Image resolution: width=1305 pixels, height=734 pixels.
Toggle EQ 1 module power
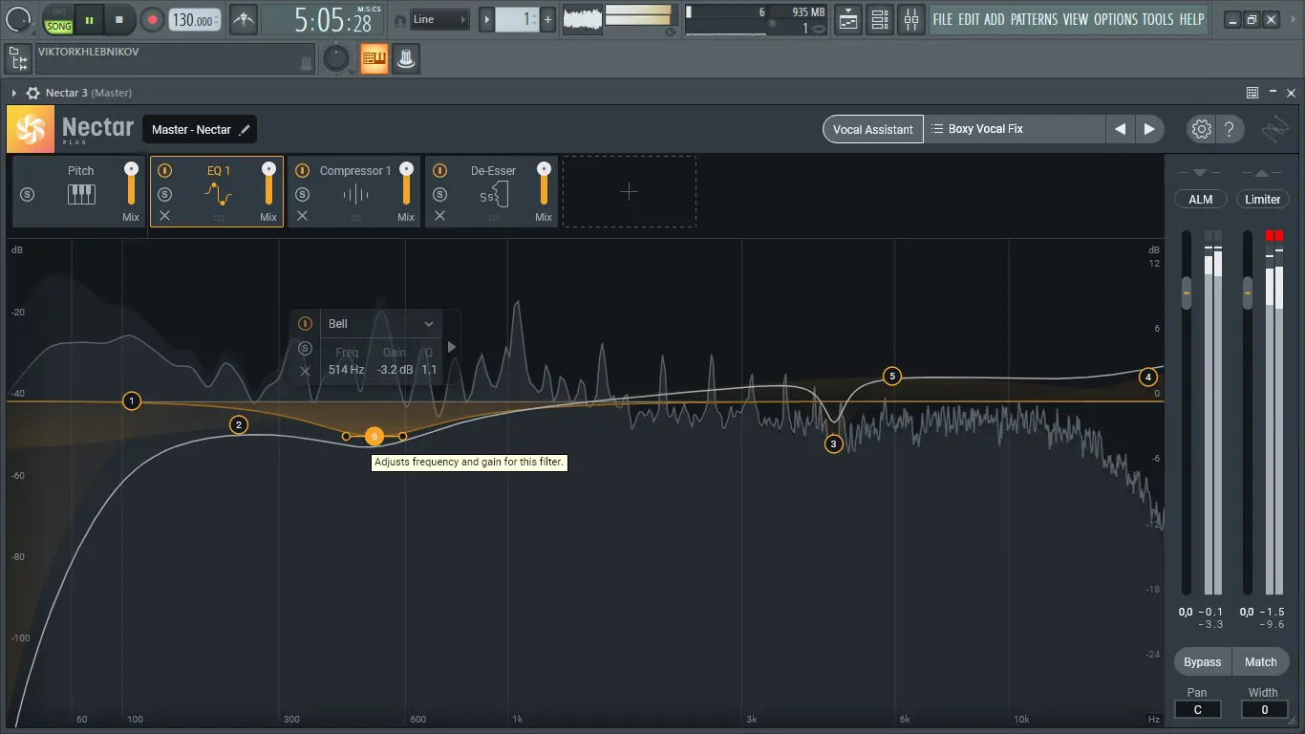[165, 171]
